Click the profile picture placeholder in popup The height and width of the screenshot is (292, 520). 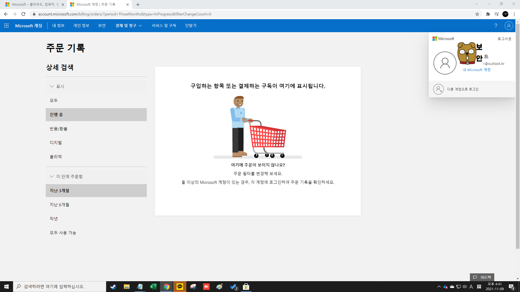[445, 63]
